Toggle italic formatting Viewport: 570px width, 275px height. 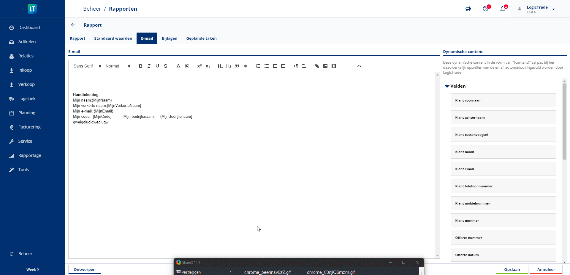[149, 66]
